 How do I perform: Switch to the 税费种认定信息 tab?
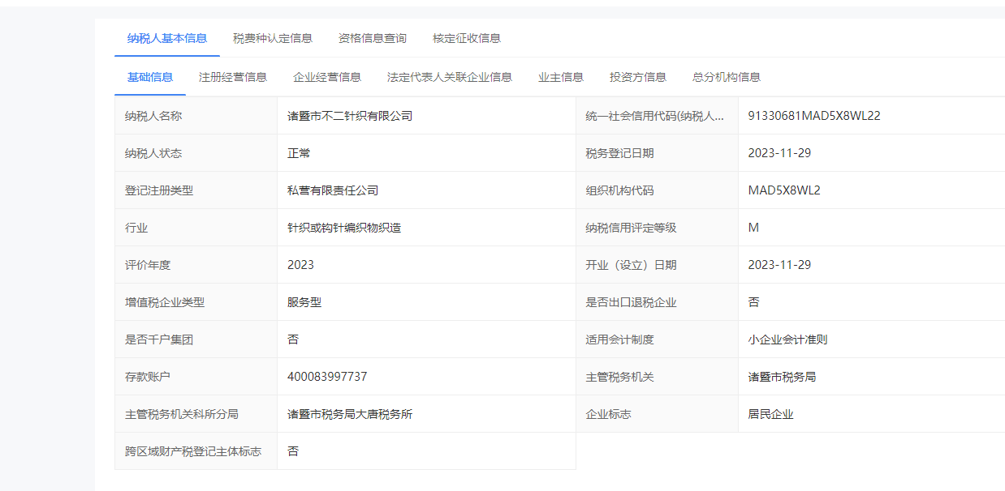coord(272,38)
